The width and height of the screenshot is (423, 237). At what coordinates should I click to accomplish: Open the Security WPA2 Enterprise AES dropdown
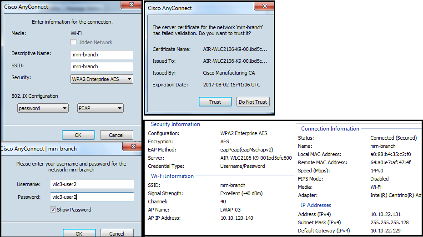102,79
